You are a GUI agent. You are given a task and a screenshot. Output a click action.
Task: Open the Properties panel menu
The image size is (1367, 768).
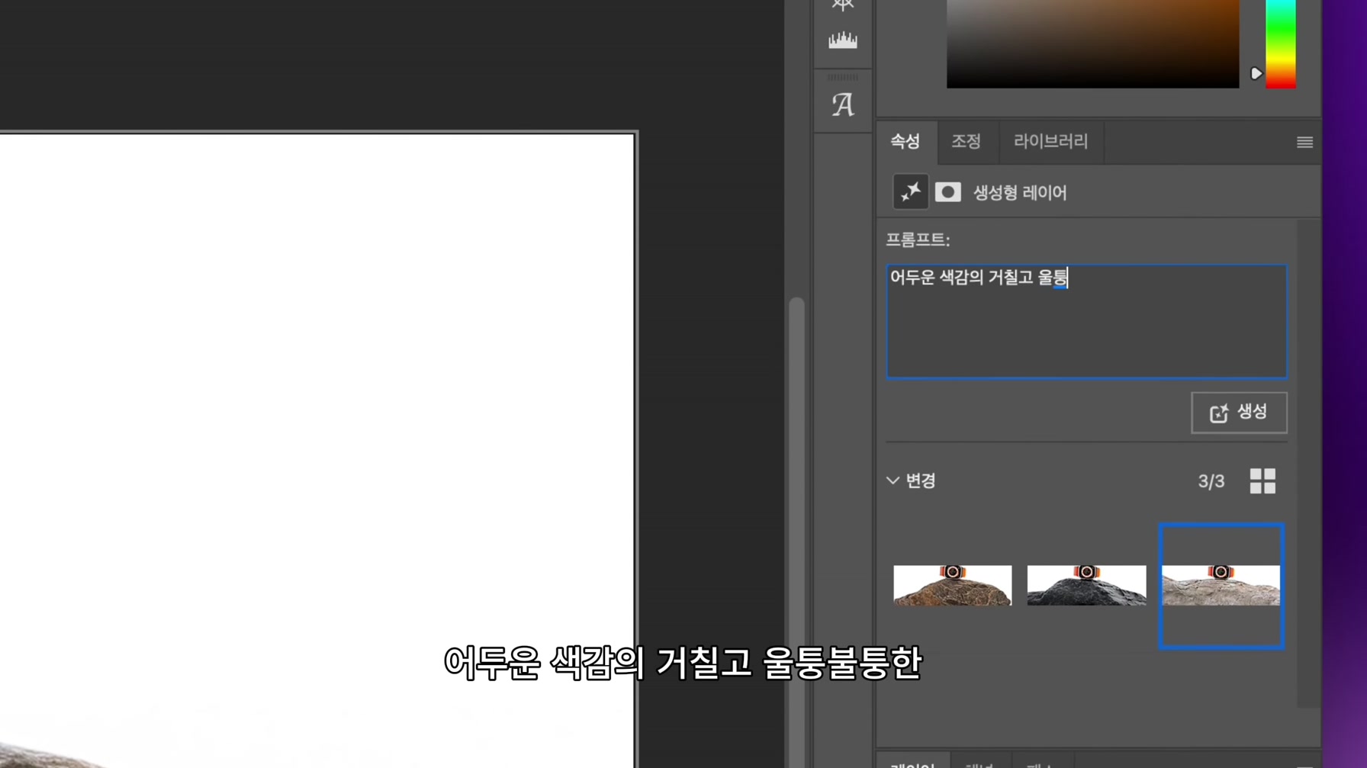tap(1304, 142)
